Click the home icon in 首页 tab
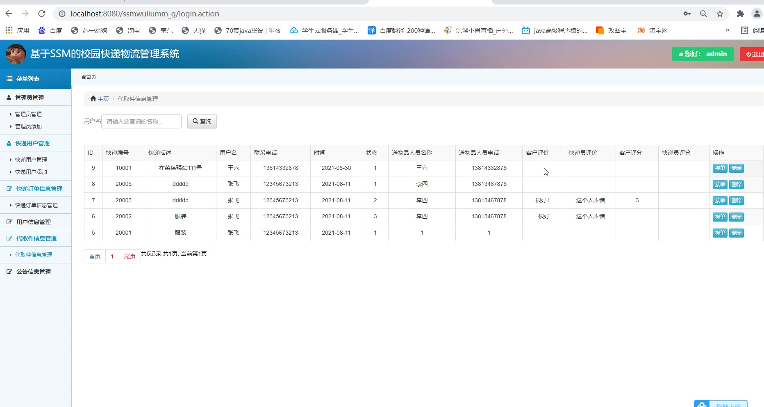 coord(84,77)
